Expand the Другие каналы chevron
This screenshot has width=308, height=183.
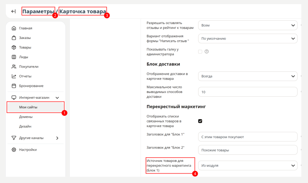click(x=57, y=138)
